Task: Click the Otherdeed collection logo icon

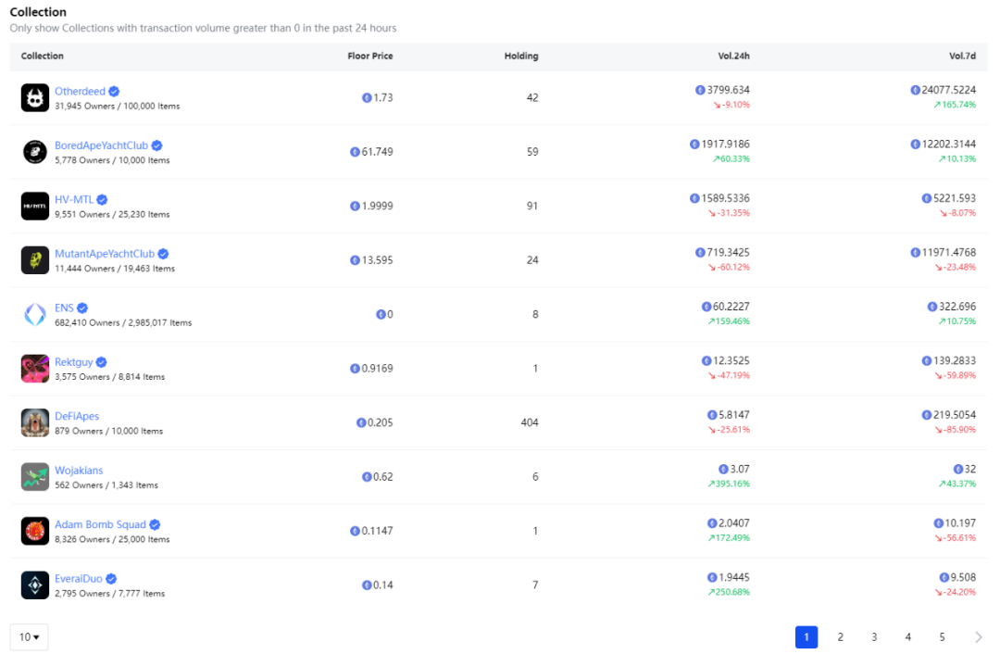Action: click(34, 97)
